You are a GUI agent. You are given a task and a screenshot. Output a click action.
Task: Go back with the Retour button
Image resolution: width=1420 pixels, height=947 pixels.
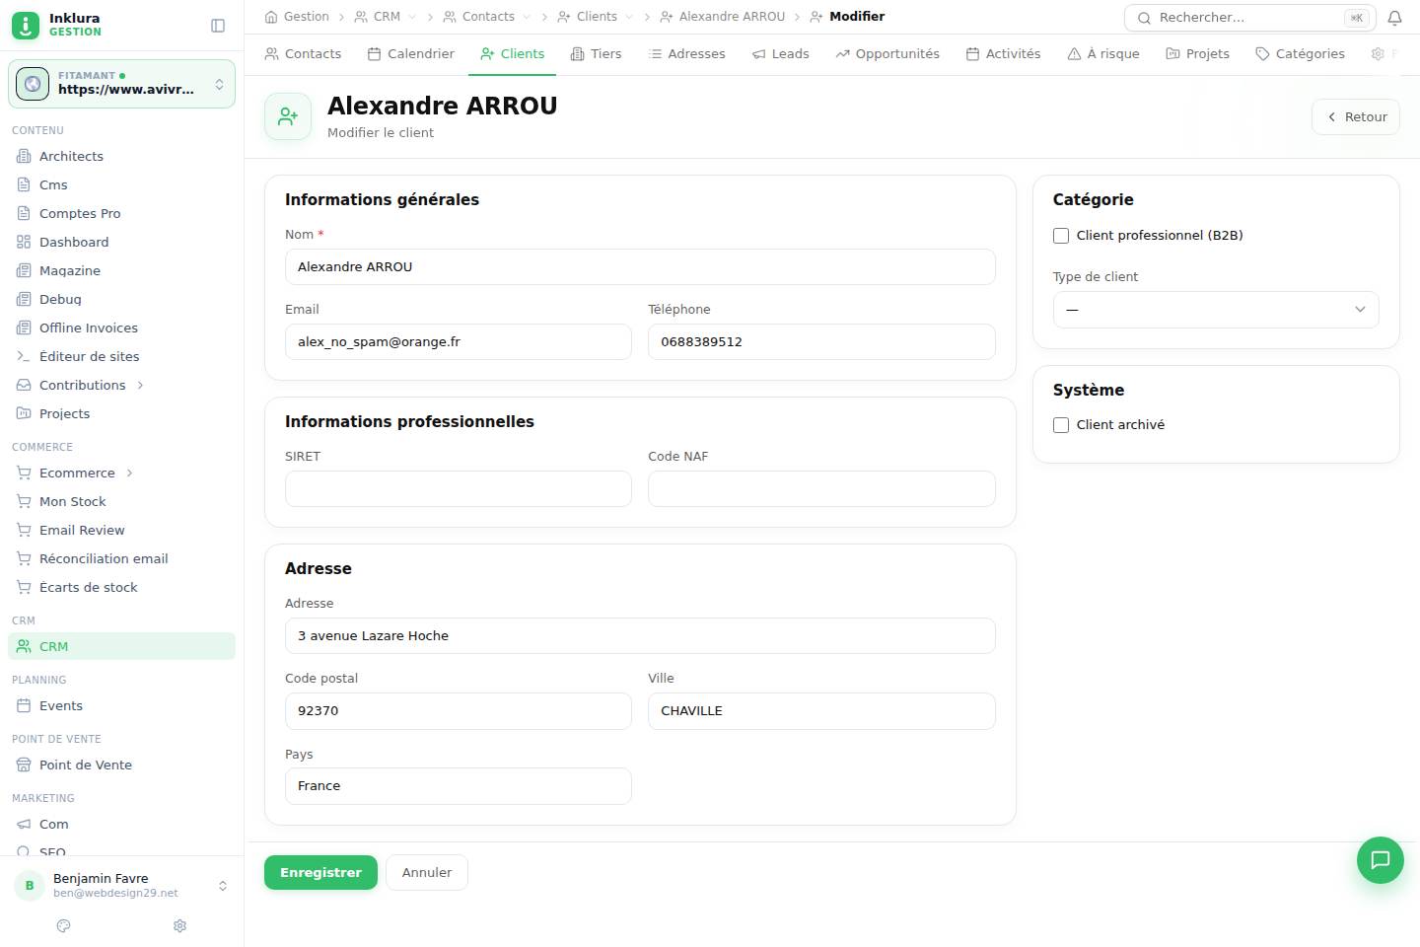point(1356,116)
